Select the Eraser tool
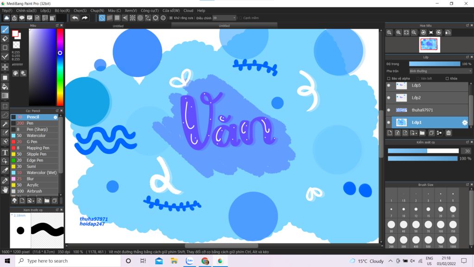Viewport: 474px width, 267px height. [x=5, y=39]
